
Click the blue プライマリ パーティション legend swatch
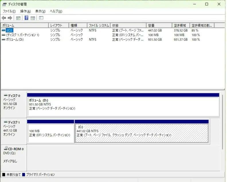click(24, 175)
